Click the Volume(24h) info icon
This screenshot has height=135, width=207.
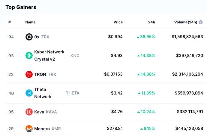tap(201, 22)
